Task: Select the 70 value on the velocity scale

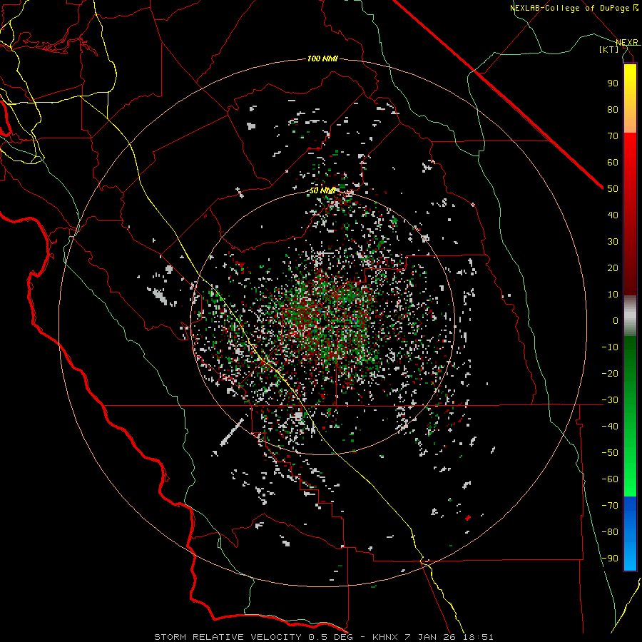Action: pos(613,136)
